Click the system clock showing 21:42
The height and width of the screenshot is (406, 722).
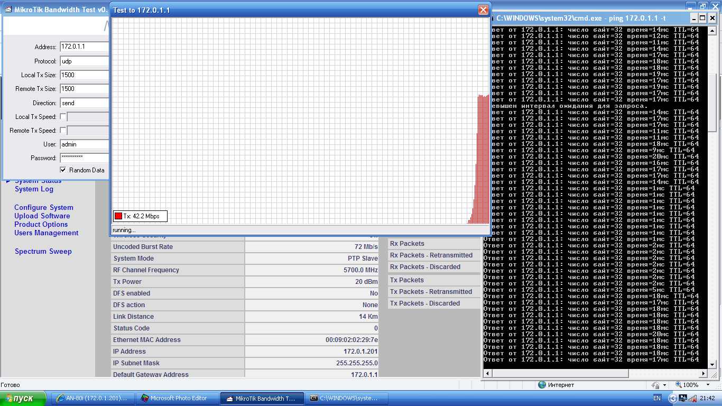pos(707,398)
